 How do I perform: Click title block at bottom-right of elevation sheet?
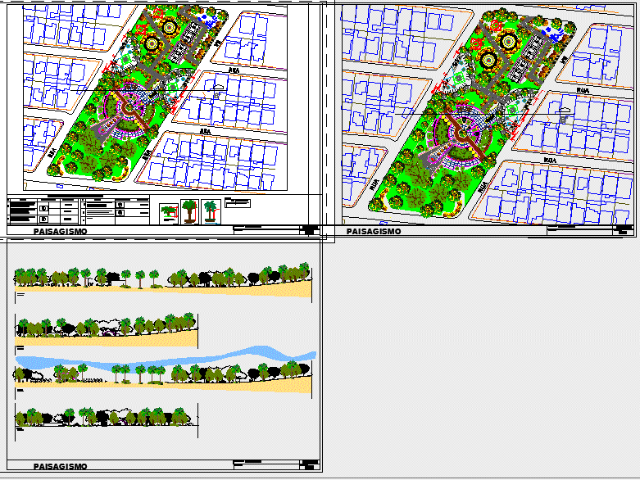tap(276, 464)
